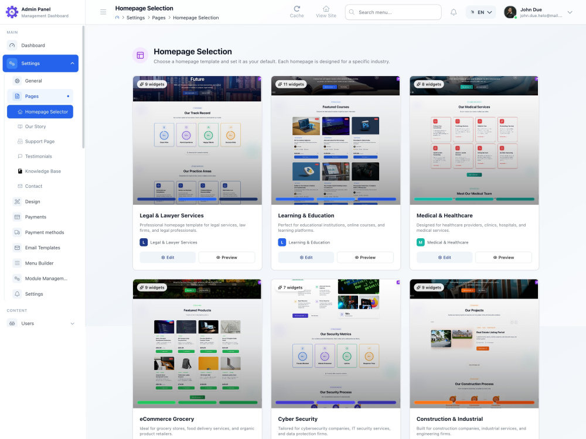Preview Learning & Education template
This screenshot has height=439, width=586.
point(365,257)
